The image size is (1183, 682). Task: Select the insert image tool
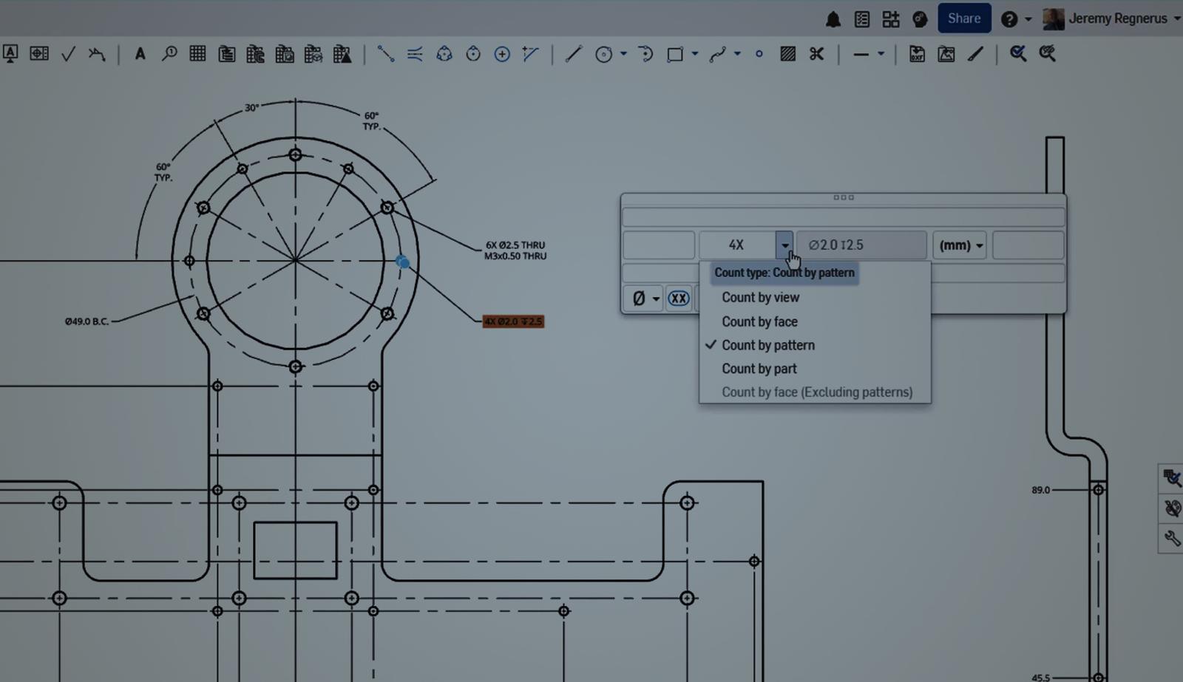[947, 53]
